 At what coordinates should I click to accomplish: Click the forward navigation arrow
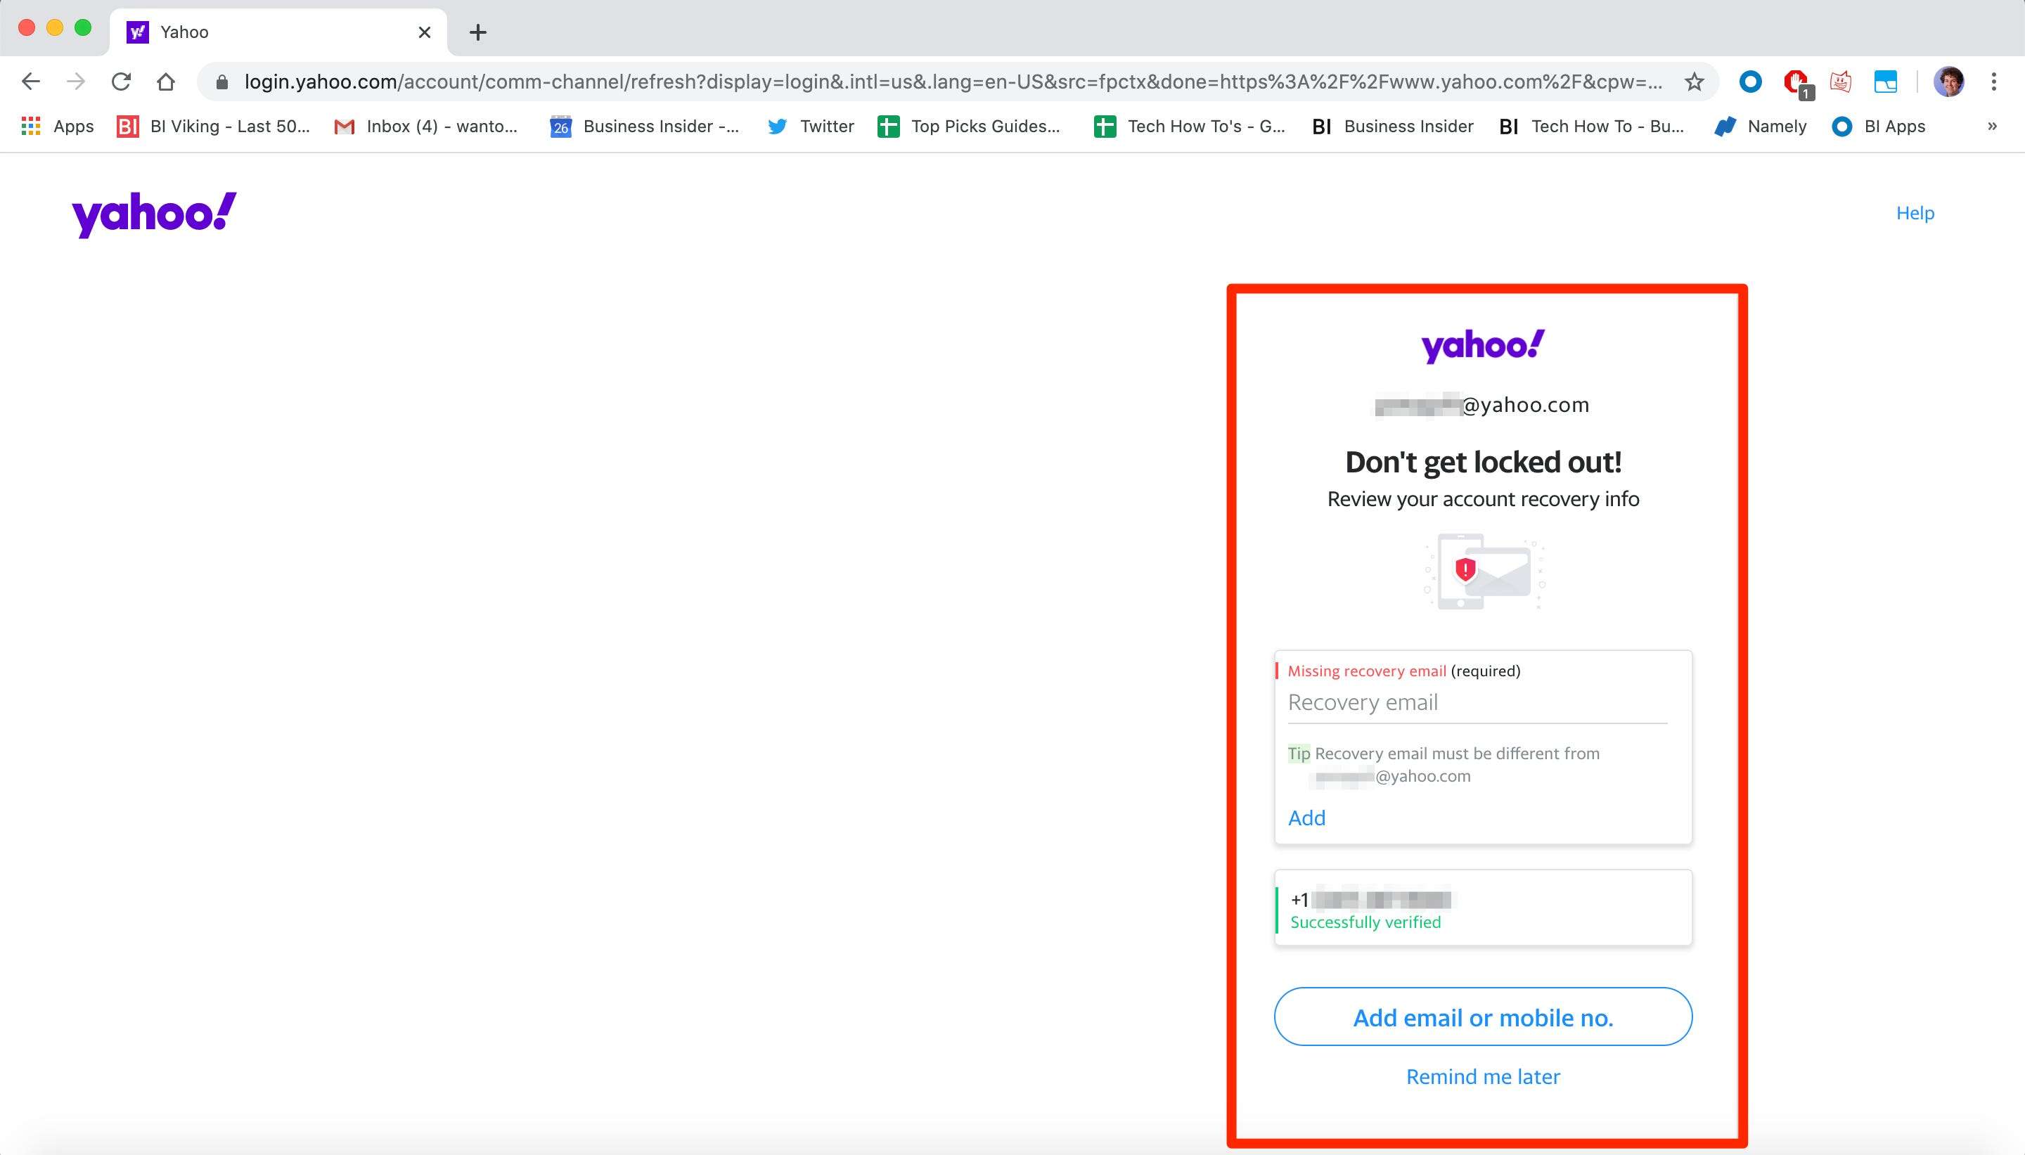(78, 82)
